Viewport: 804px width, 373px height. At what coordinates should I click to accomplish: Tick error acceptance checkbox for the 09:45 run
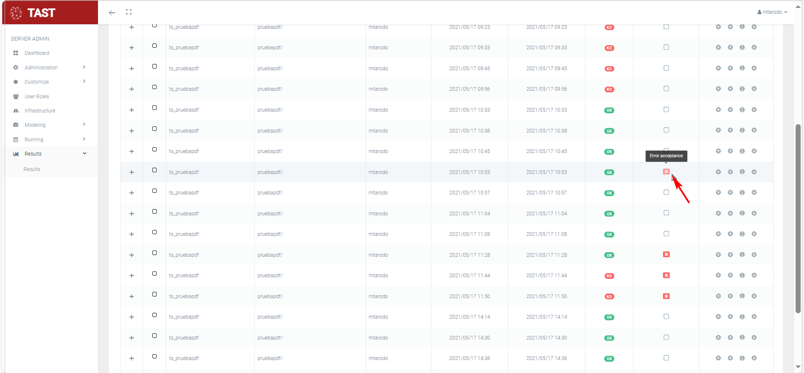click(666, 68)
